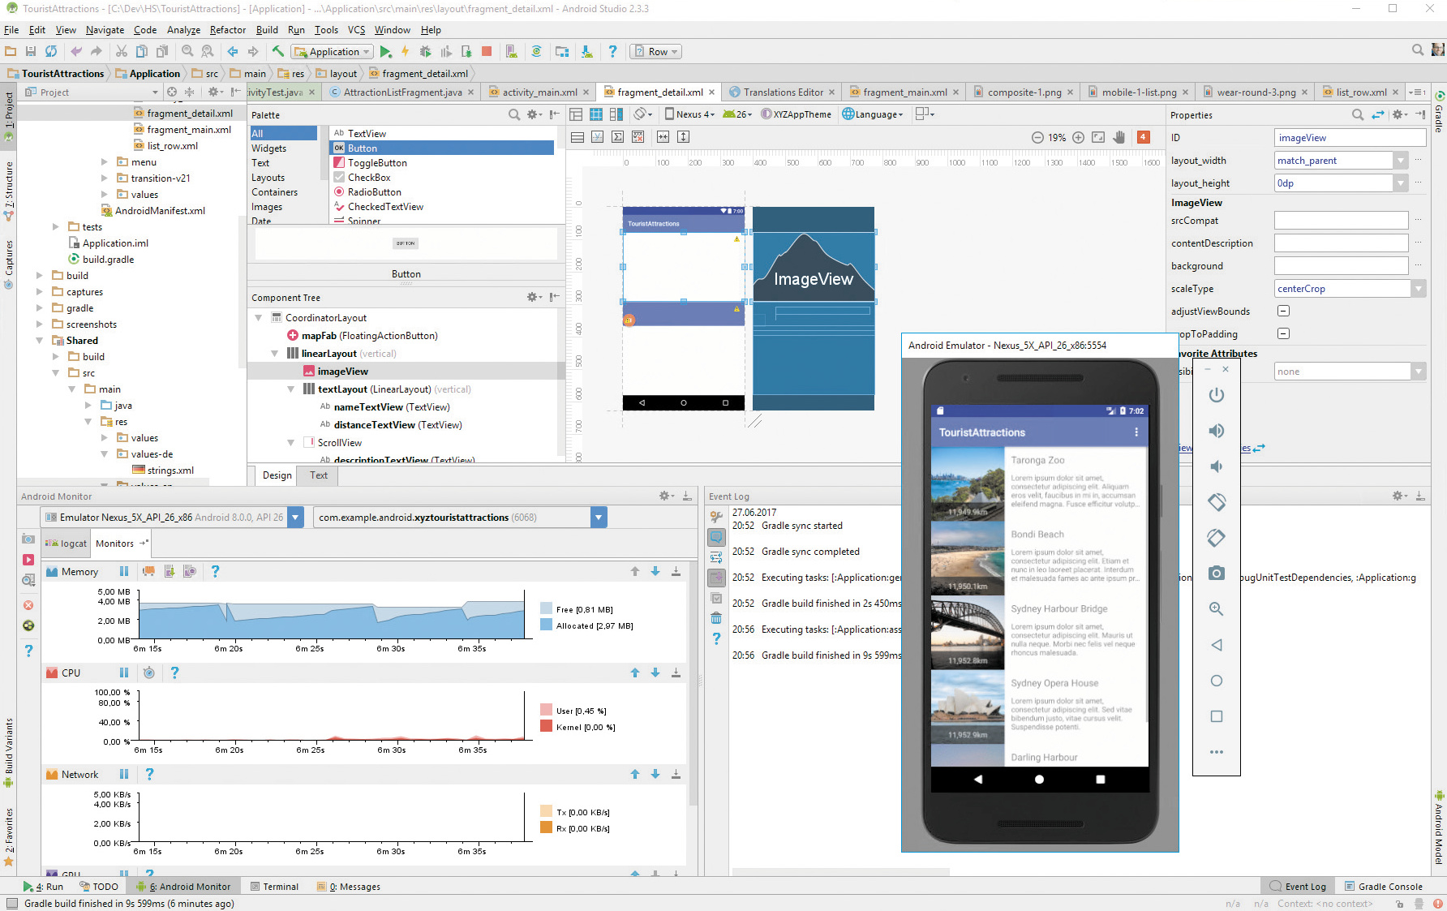Click emulator Overview square control
1447x911 pixels.
(x=1217, y=716)
